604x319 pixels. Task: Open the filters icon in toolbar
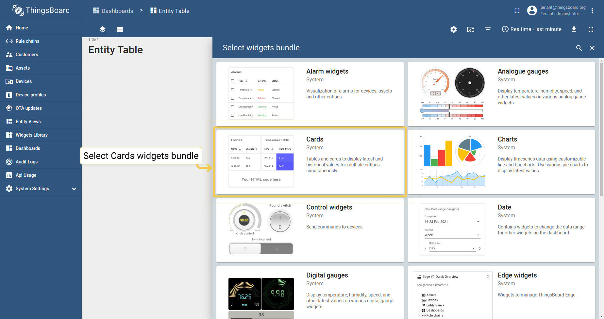(x=487, y=29)
